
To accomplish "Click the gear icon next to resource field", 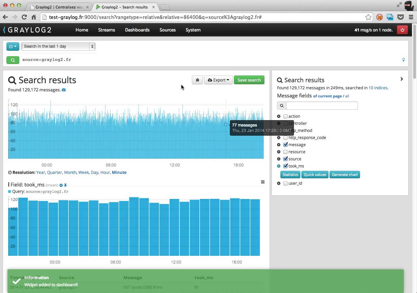I will click(279, 152).
